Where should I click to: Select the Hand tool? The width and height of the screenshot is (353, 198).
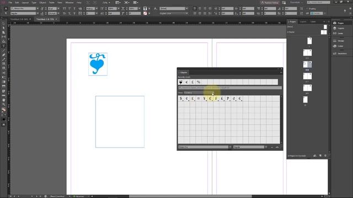coord(4,100)
